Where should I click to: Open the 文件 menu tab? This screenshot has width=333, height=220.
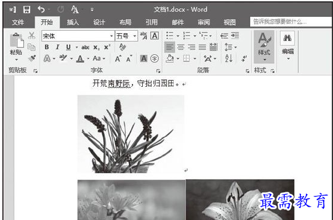pyautogui.click(x=18, y=22)
